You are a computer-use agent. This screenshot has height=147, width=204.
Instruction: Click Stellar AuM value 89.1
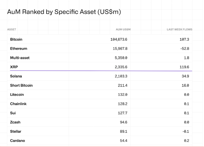[124, 131]
